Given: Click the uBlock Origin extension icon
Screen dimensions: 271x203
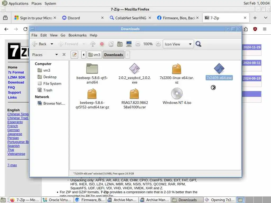Looking at the screenshot, I should tap(255, 29).
